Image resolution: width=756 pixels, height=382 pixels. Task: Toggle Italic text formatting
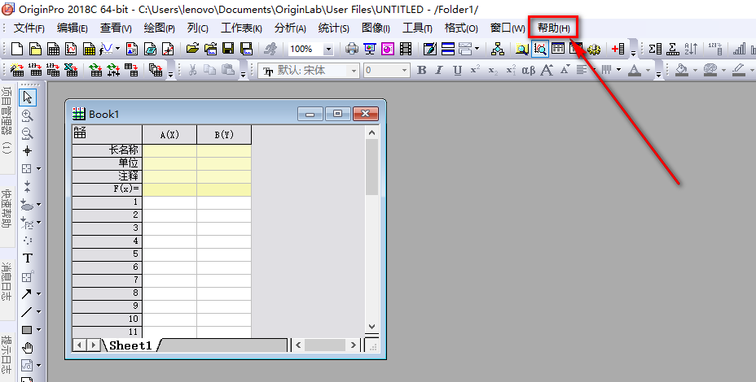(x=439, y=71)
